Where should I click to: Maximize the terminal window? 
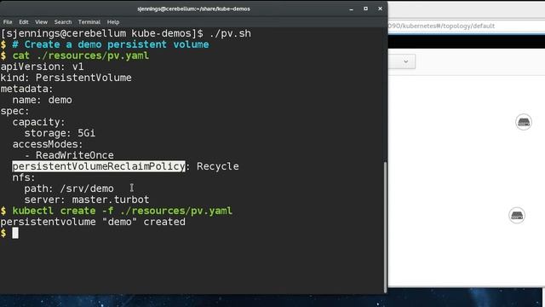click(365, 9)
